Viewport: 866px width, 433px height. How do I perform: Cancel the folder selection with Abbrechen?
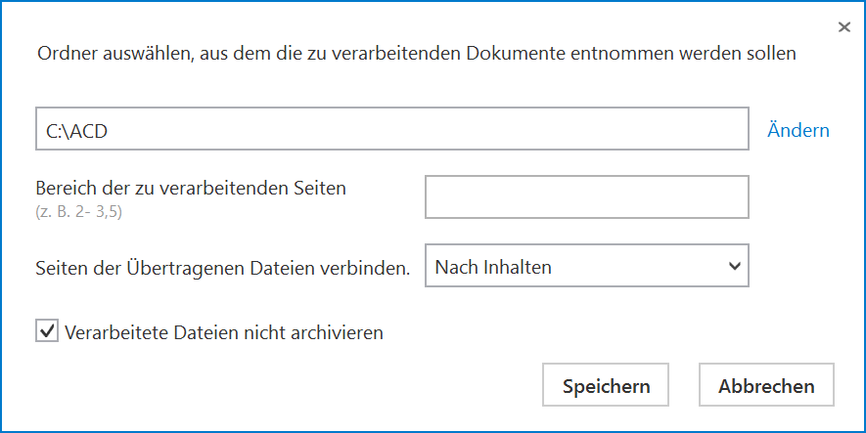(x=766, y=384)
